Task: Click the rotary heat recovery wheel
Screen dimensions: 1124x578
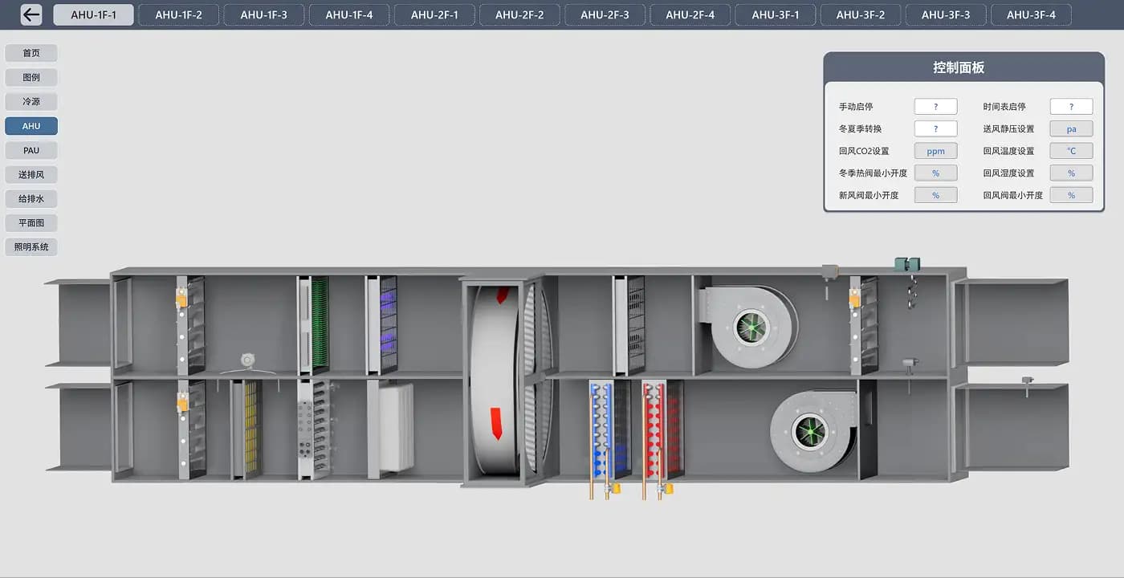Action: tap(507, 374)
